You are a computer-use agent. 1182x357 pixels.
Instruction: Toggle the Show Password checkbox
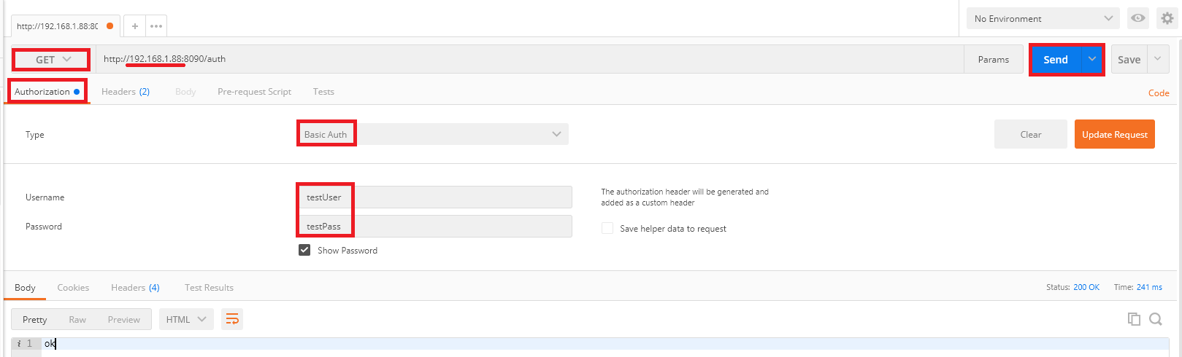tap(304, 250)
